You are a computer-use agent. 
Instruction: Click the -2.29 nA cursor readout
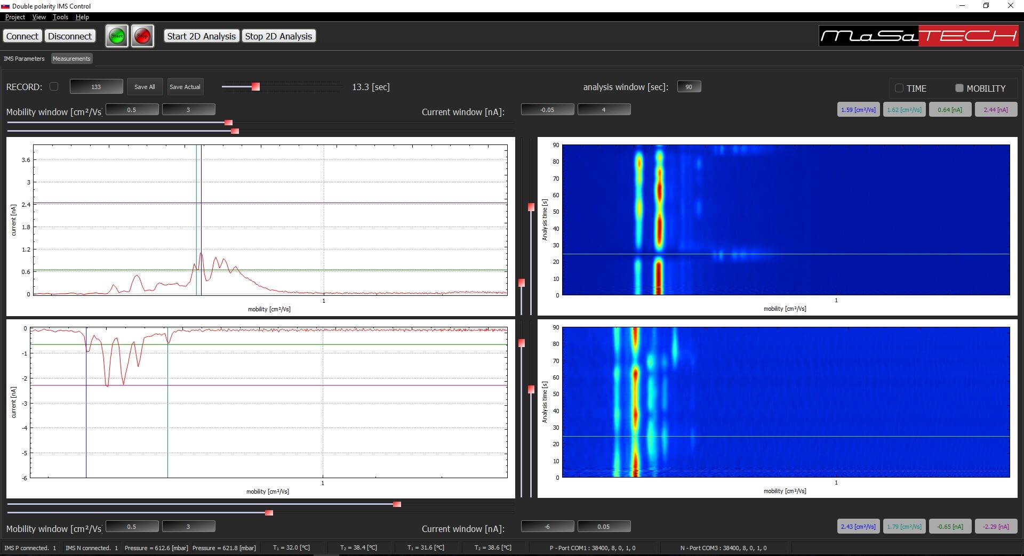pyautogui.click(x=996, y=527)
